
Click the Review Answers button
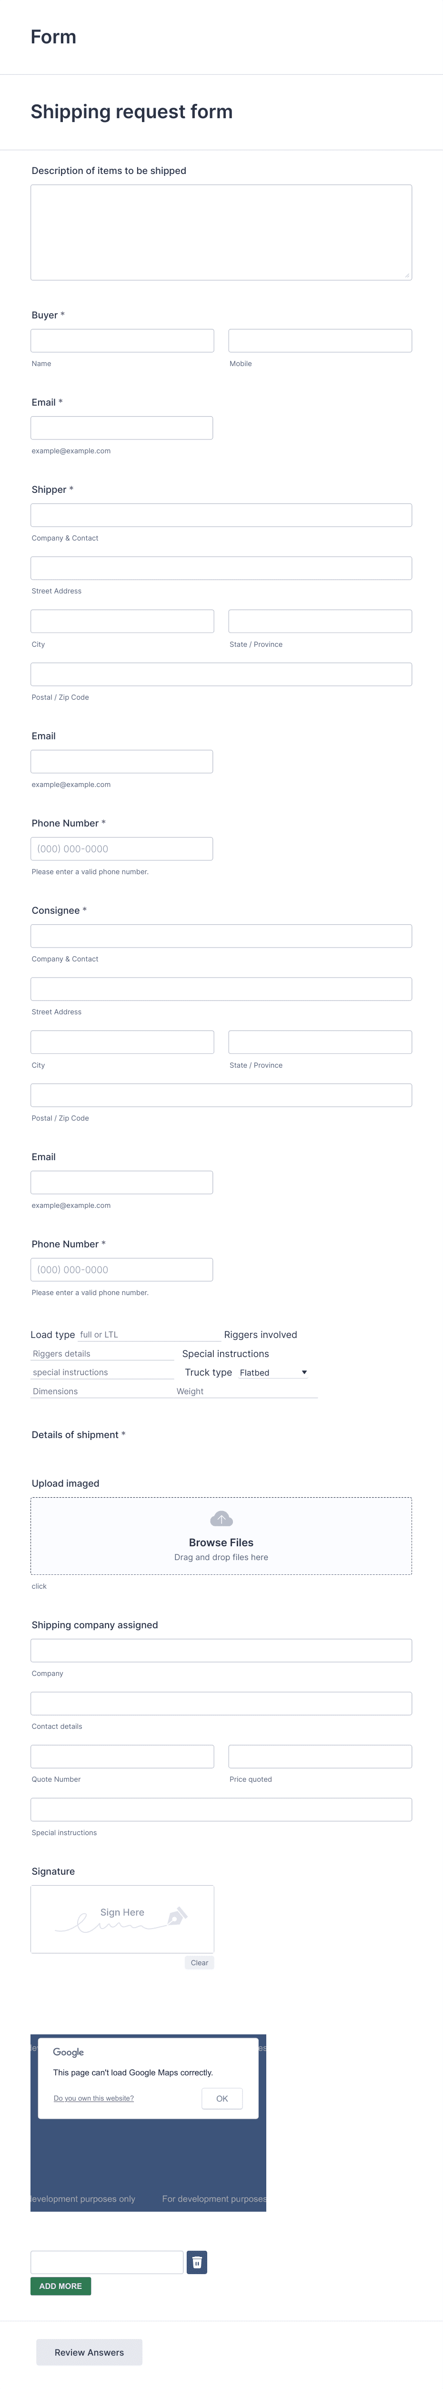coord(89,2352)
